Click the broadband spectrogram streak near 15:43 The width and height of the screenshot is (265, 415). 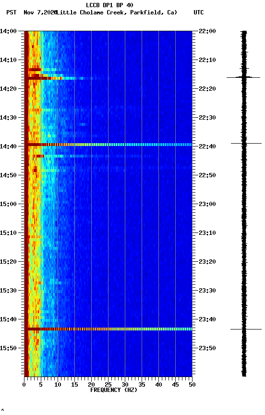(110, 329)
